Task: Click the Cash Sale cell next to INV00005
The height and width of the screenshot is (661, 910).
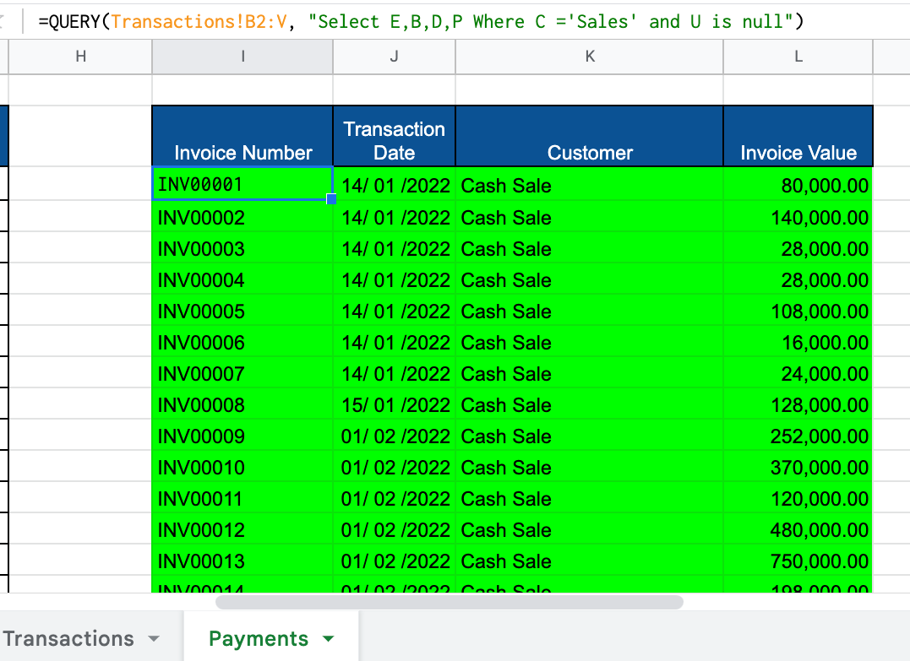Action: tap(589, 311)
